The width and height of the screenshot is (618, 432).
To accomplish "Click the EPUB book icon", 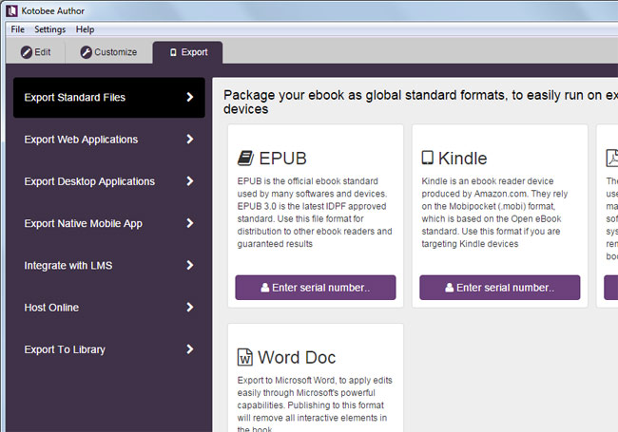I will (245, 159).
